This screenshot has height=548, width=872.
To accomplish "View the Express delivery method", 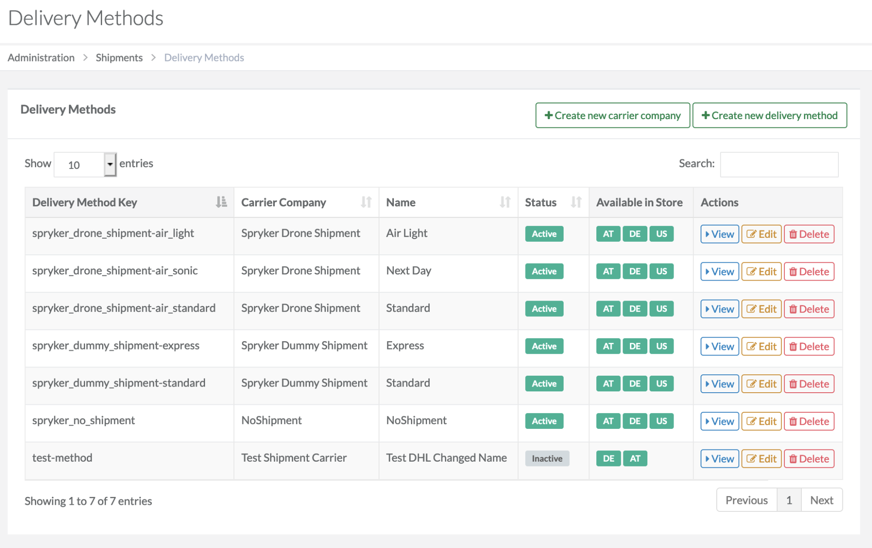I will [720, 346].
